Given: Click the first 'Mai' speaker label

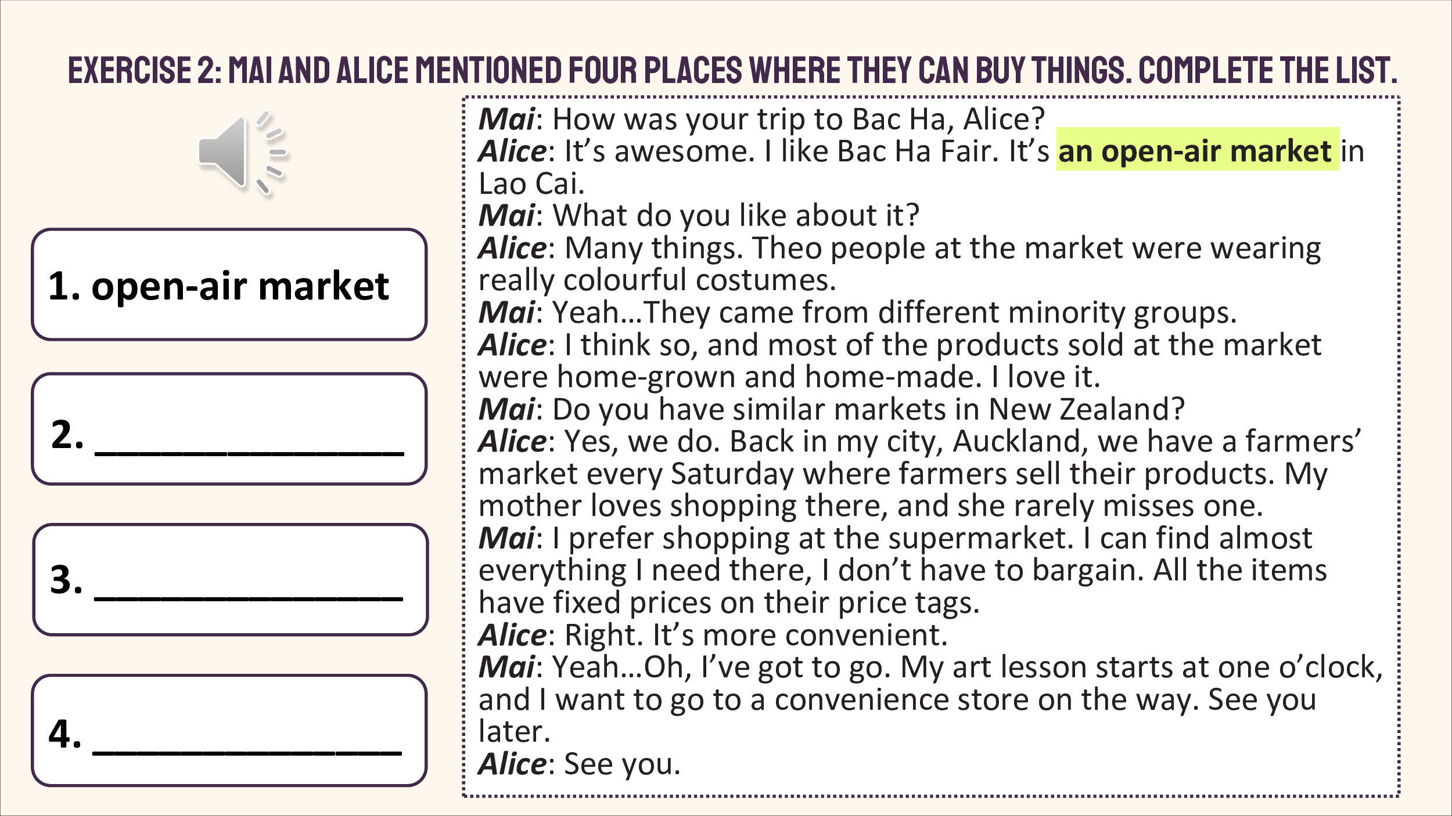Looking at the screenshot, I should 506,119.
